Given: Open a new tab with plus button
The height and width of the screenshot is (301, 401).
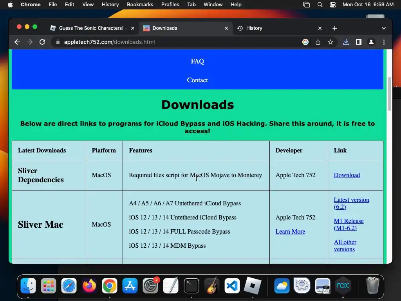Looking at the screenshot, I should pos(335,28).
